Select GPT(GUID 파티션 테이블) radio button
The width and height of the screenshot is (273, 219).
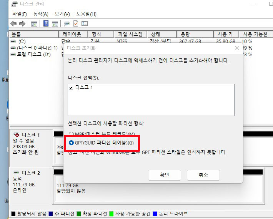[x=71, y=143]
